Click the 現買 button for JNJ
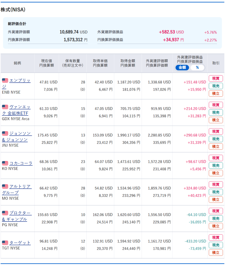Screen dimensions: 227x268 216,131
